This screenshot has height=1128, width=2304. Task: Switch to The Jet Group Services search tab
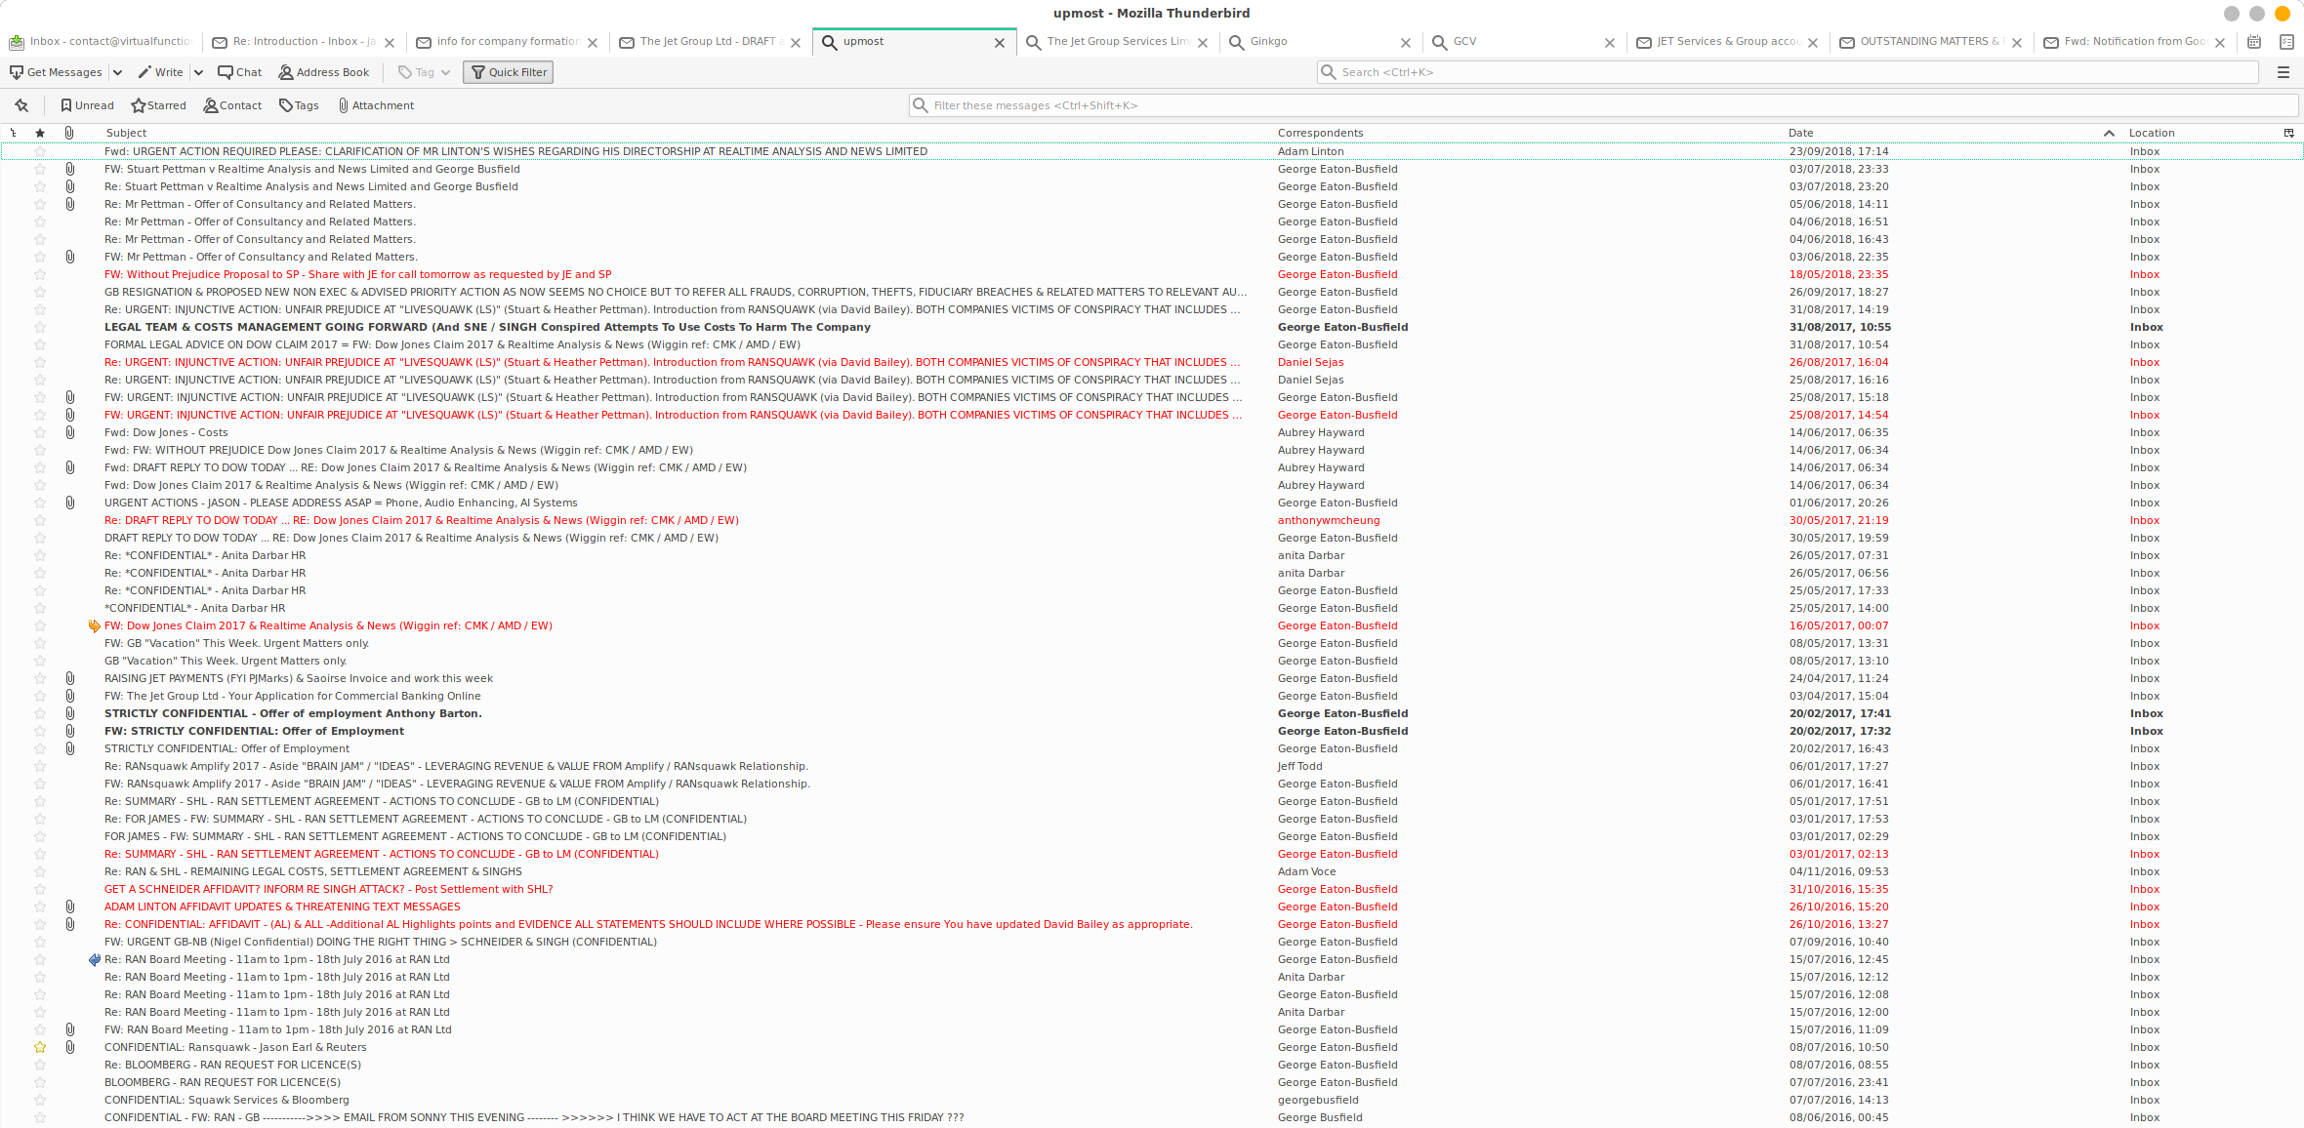pos(1119,42)
